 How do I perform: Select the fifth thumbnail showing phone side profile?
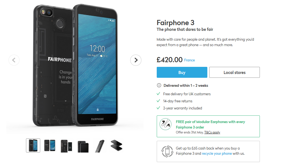[100, 146]
